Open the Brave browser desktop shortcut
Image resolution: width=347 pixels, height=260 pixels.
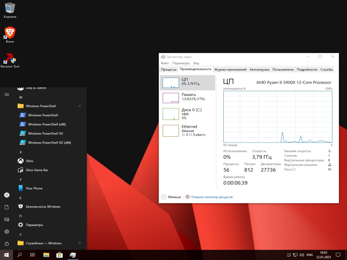pos(10,35)
